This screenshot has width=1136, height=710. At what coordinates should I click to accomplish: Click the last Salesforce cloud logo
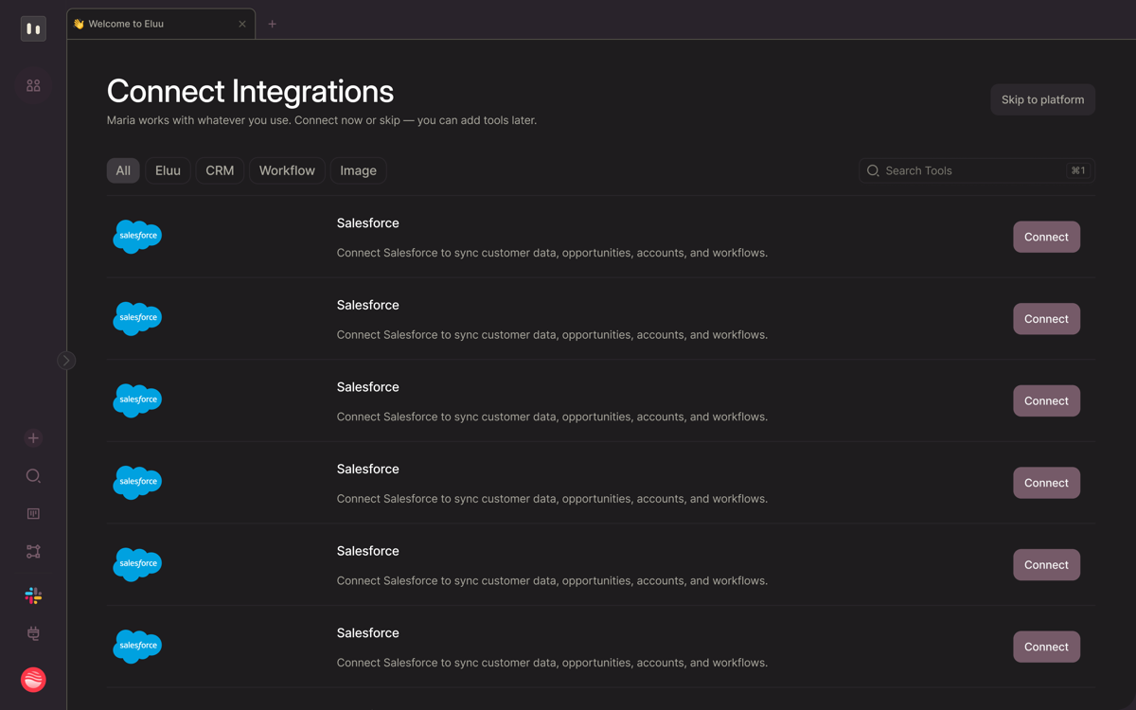137,646
